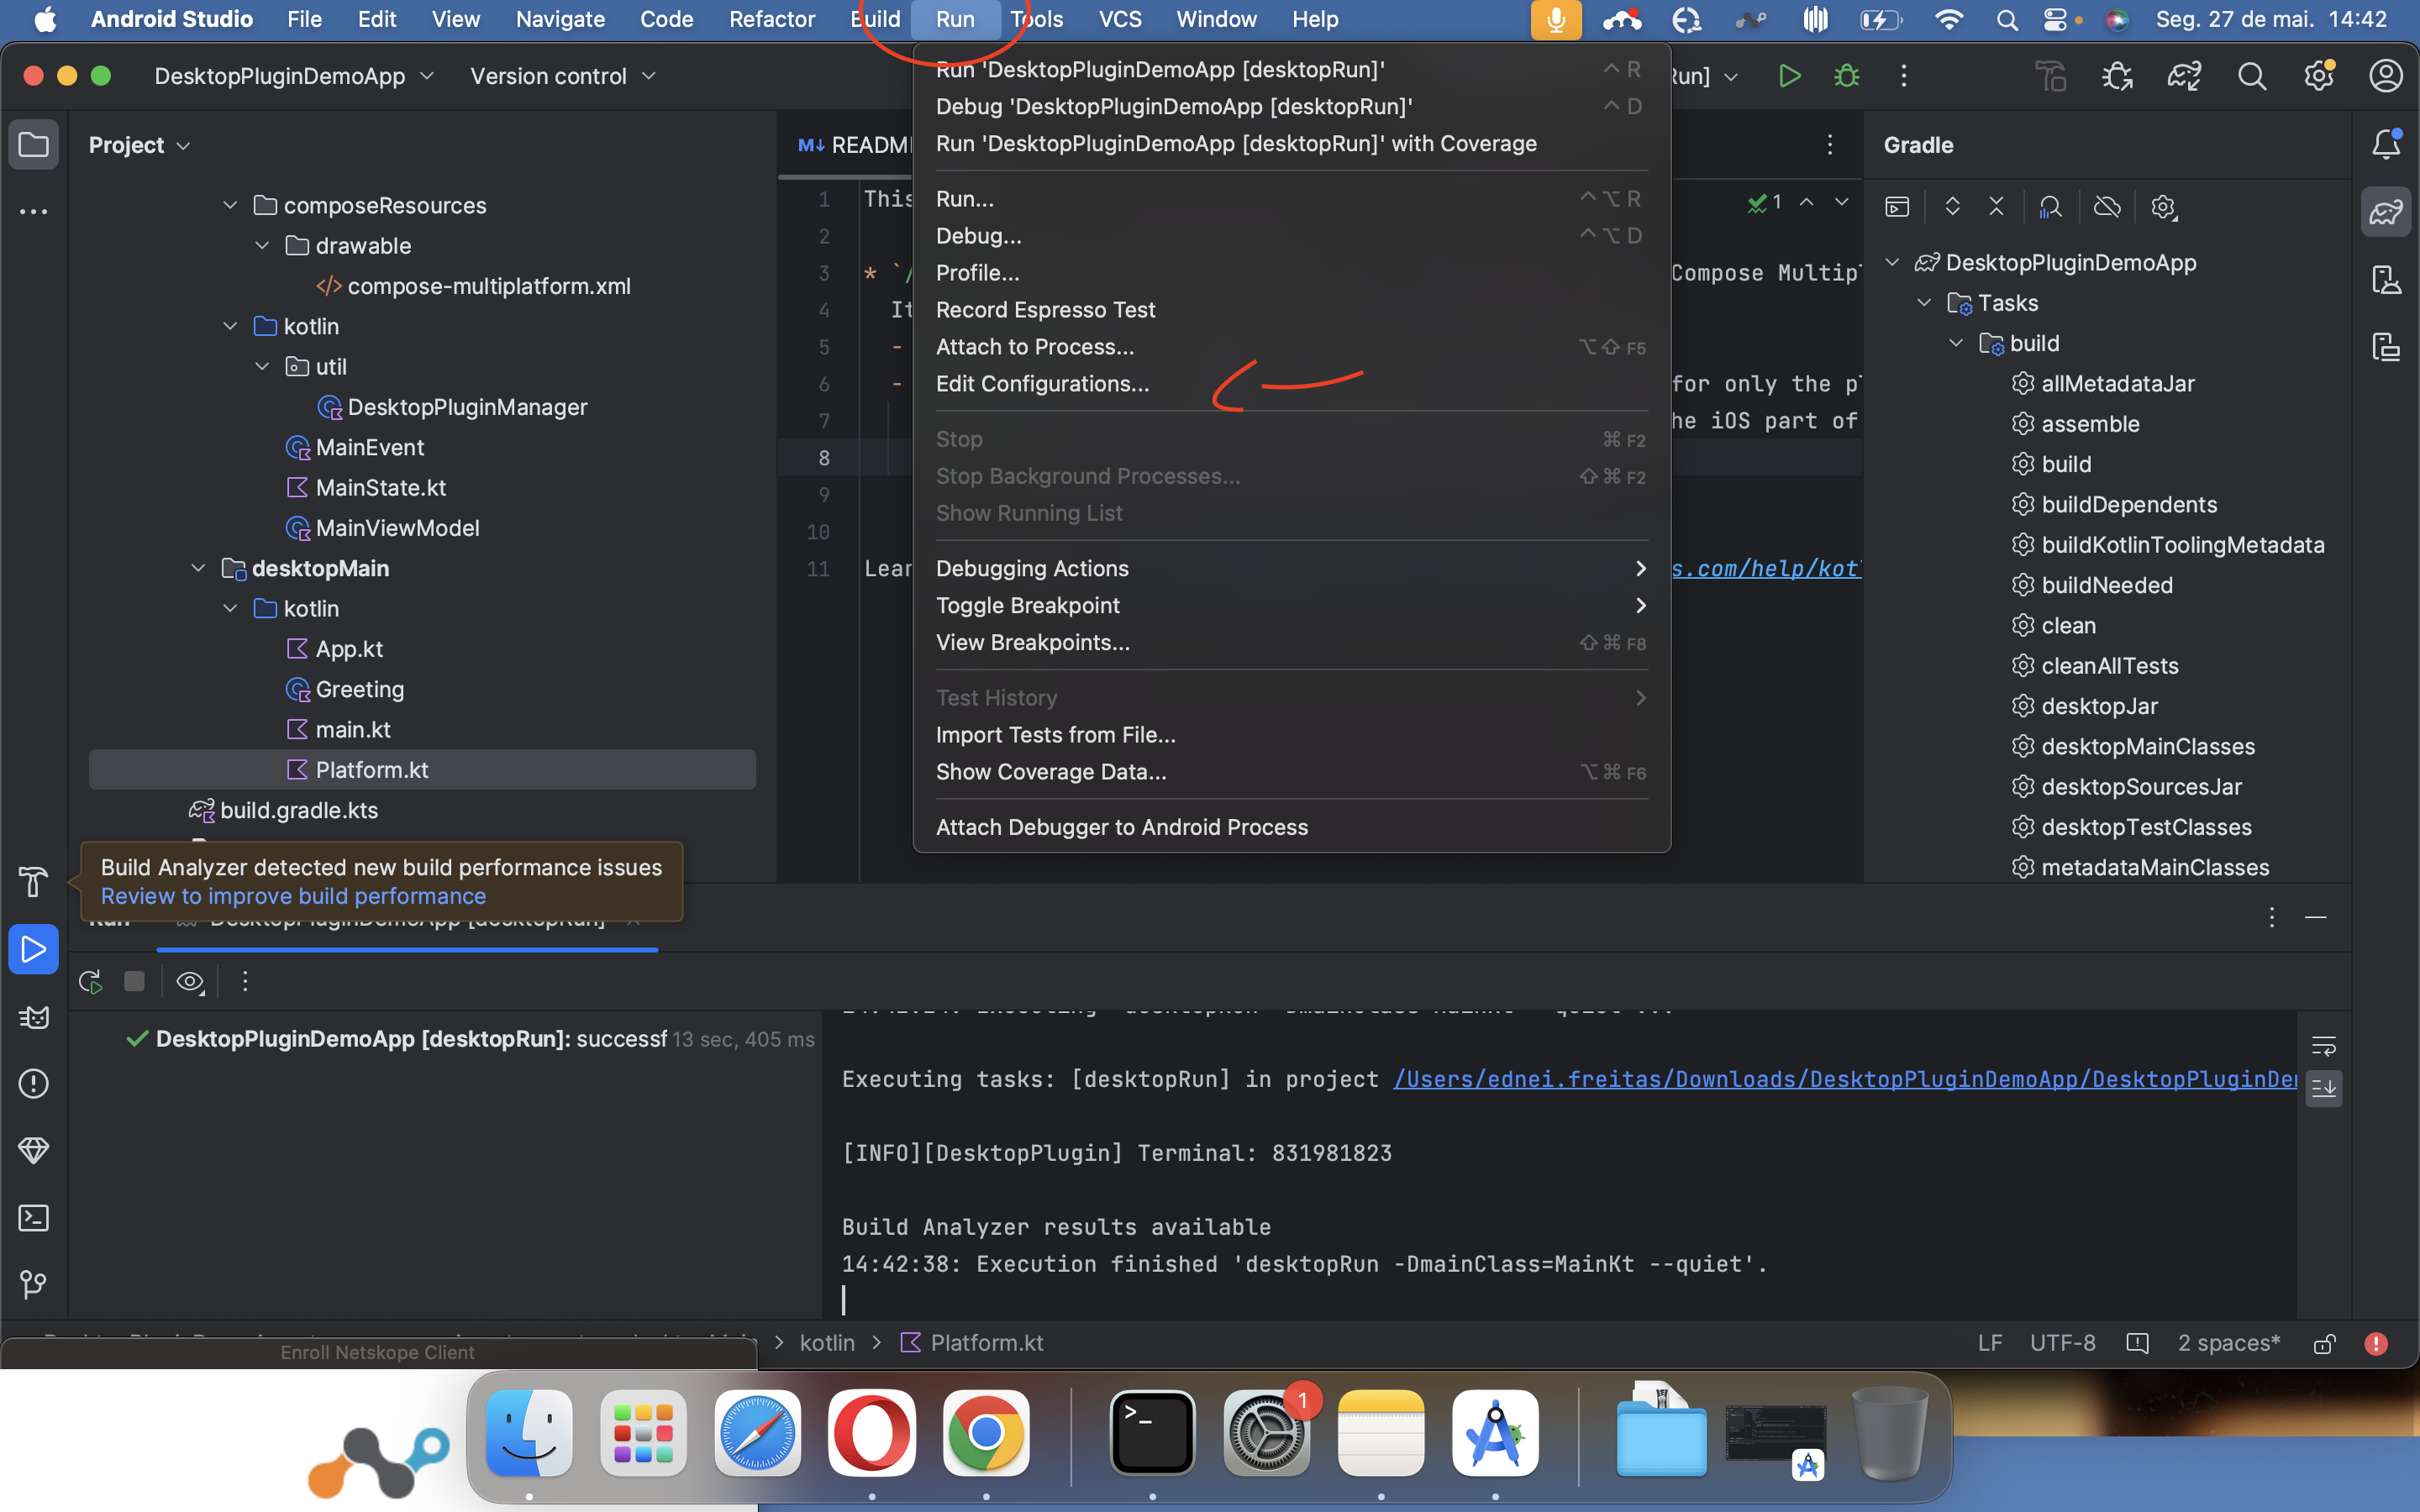Select the Gradle elephant icon in right sidebar
The width and height of the screenshot is (2420, 1512).
(2386, 212)
